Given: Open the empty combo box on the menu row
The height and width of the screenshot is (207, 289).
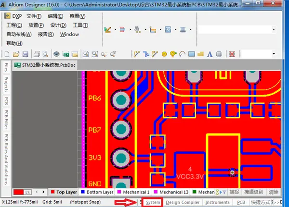Looking at the screenshot, I should tap(237, 29).
